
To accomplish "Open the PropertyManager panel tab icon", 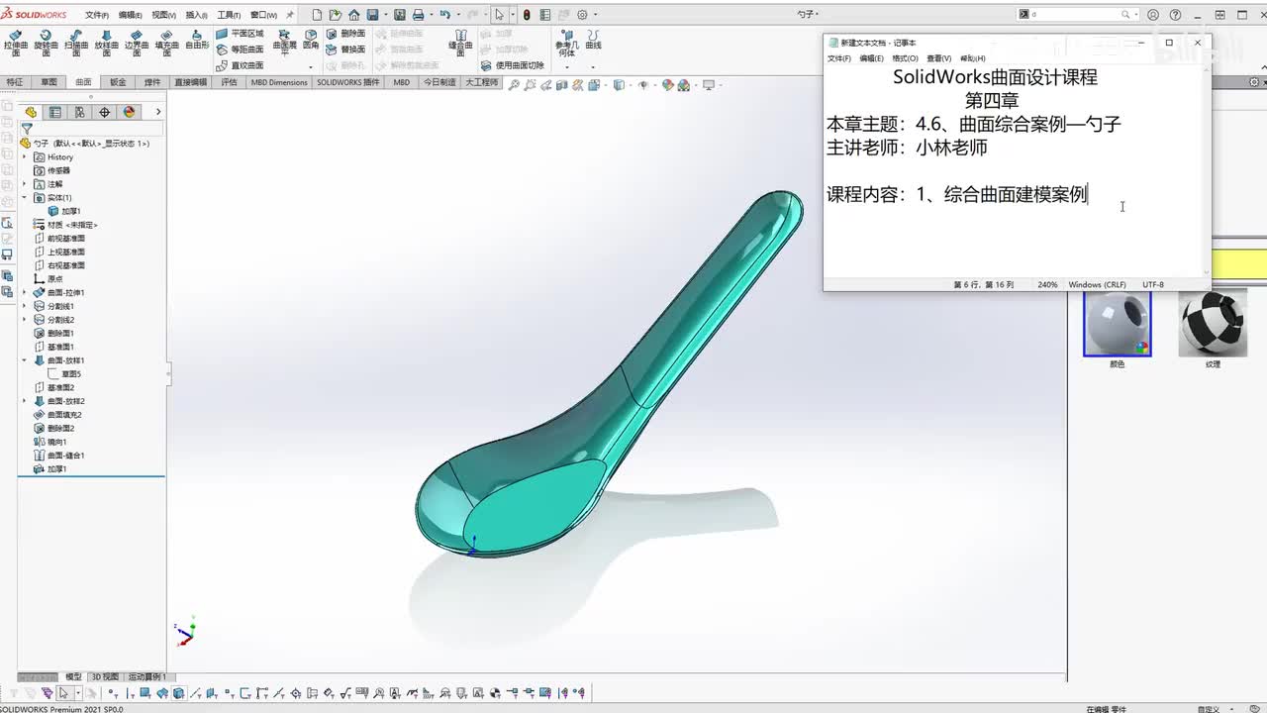I will click(54, 112).
